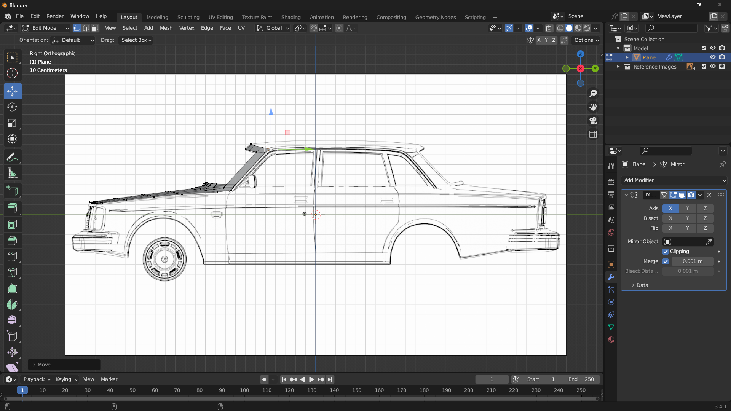Viewport: 731px width, 411px height.
Task: Enable mirror axis Y button
Action: 687,209
